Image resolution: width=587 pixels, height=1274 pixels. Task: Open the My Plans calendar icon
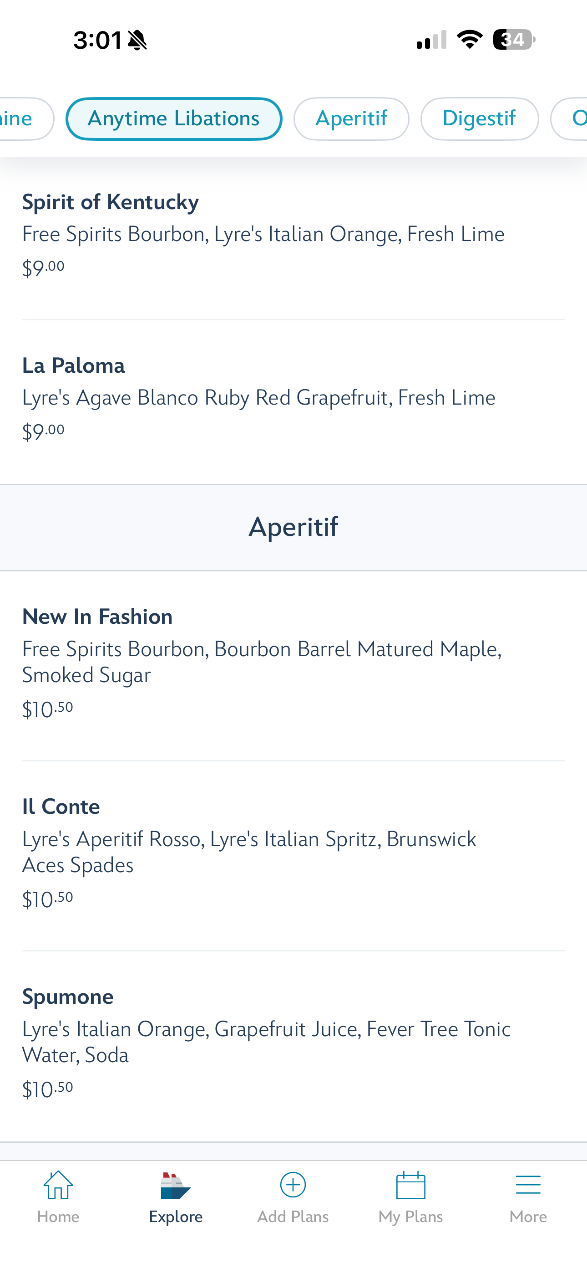[x=410, y=1185]
